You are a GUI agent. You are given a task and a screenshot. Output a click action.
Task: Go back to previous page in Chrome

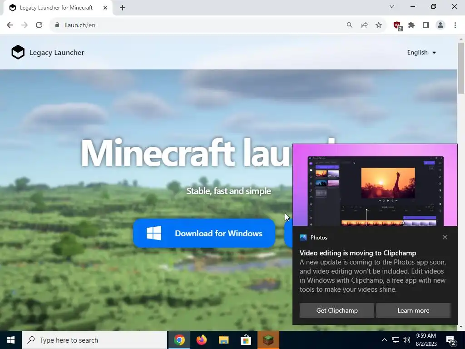(10, 25)
